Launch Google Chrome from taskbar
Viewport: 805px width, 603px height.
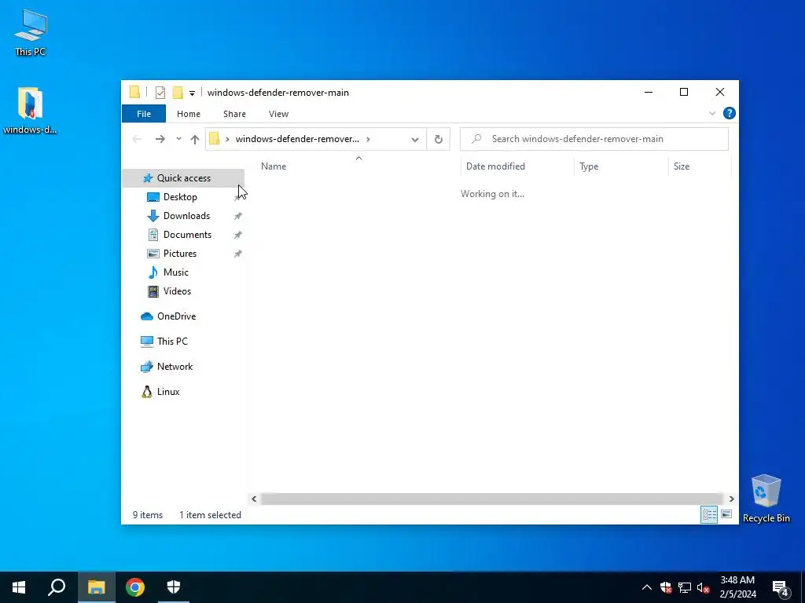pos(135,587)
